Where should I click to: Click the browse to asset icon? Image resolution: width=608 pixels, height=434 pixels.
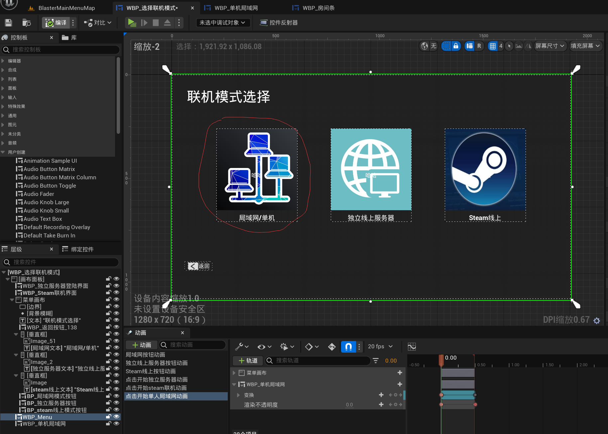coord(26,23)
